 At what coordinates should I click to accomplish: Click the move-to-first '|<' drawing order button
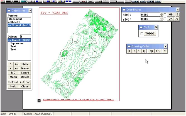(x=129, y=51)
